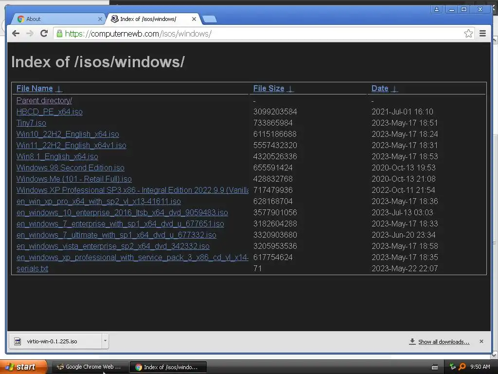The width and height of the screenshot is (498, 374).
Task: Click the date 2023-May-22 22:07
Action: pyautogui.click(x=405, y=268)
